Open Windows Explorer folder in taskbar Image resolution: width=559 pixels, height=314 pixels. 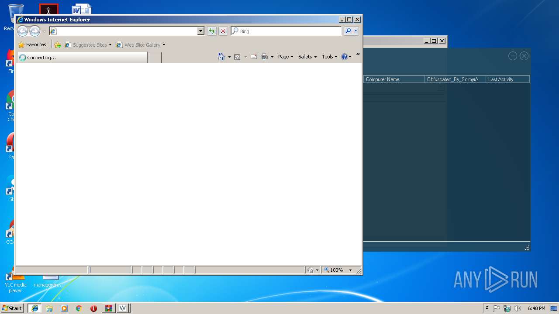pyautogui.click(x=49, y=308)
